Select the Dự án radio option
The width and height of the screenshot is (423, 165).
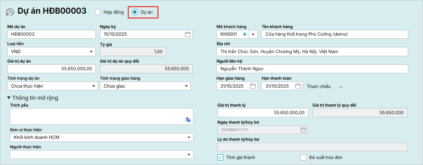[x=135, y=12]
